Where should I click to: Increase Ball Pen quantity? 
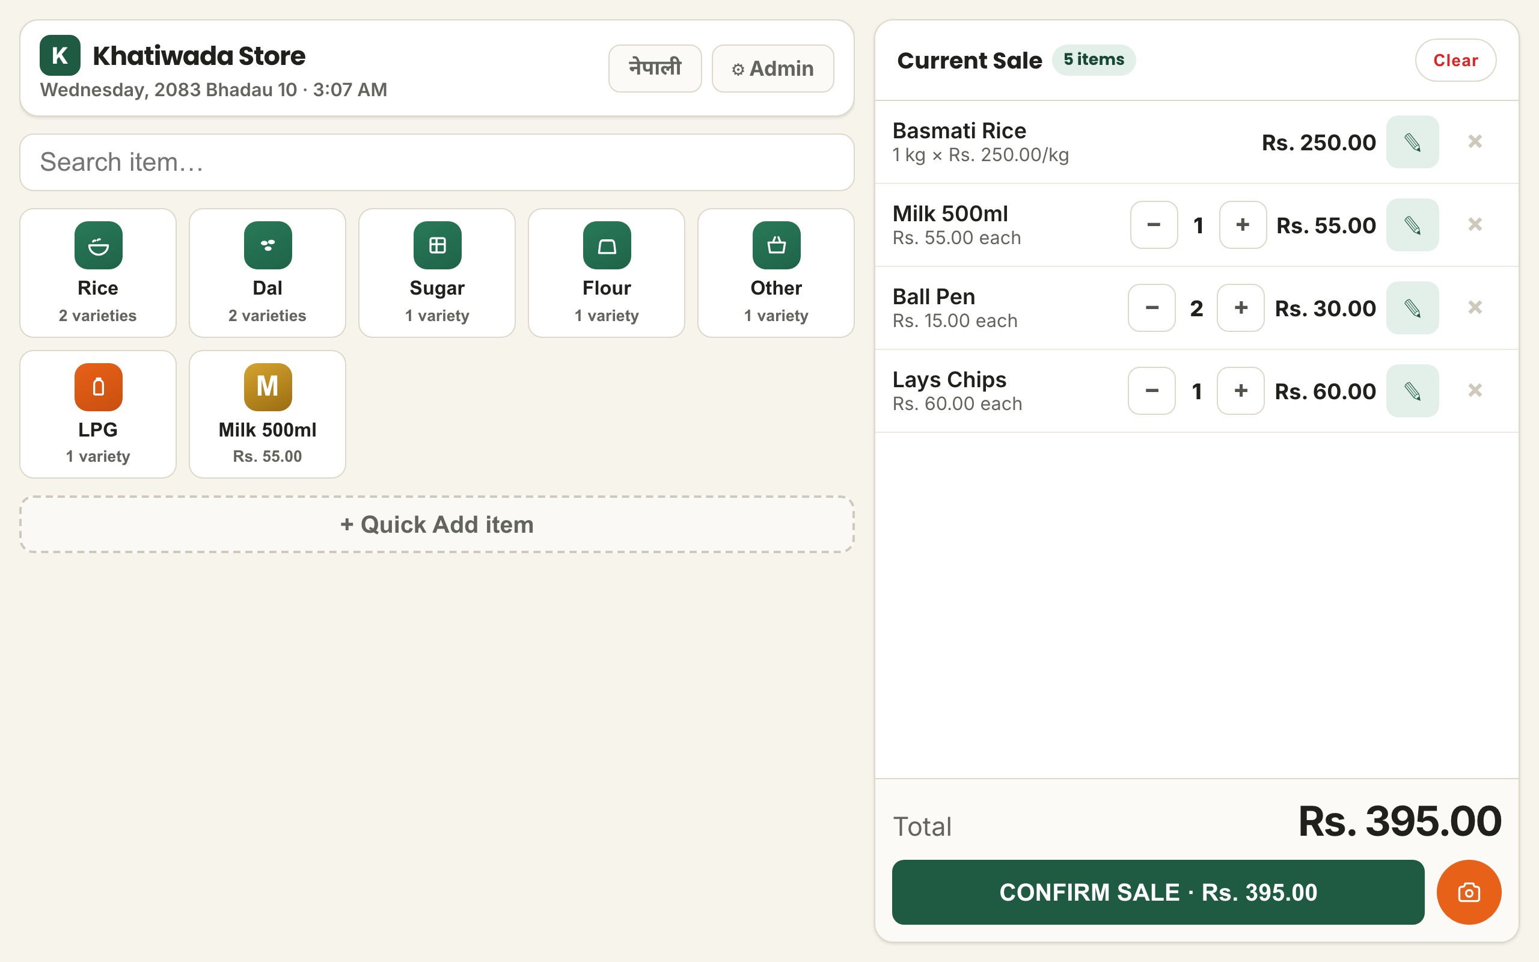(1241, 308)
